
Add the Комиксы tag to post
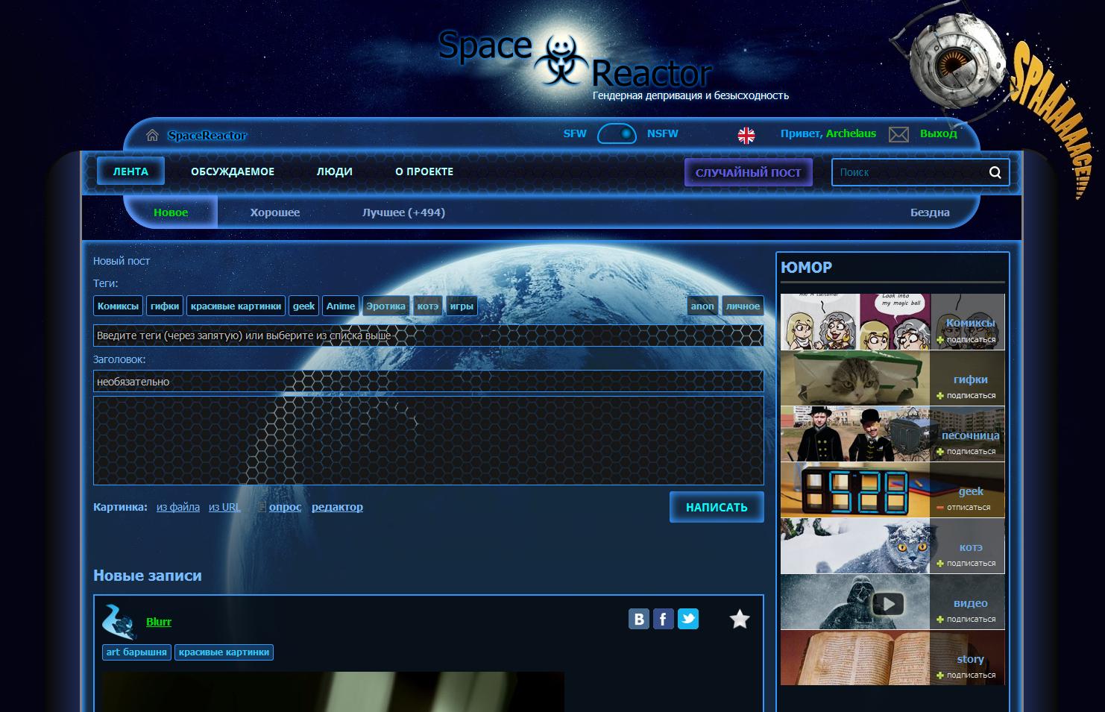[x=118, y=306]
